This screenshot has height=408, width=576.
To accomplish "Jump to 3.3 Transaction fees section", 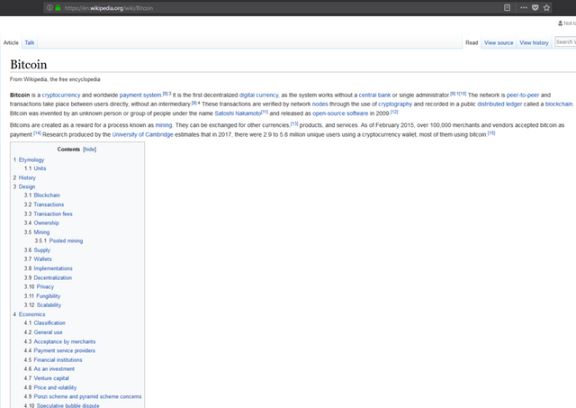I will (49, 214).
